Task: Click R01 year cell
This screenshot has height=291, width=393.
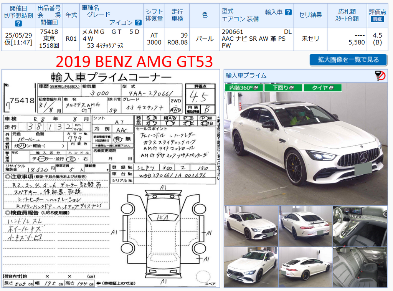Action: [71, 39]
